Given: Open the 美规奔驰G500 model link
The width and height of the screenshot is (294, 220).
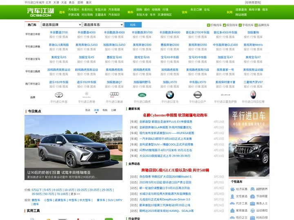Looking at the screenshot, I should (x=142, y=45).
